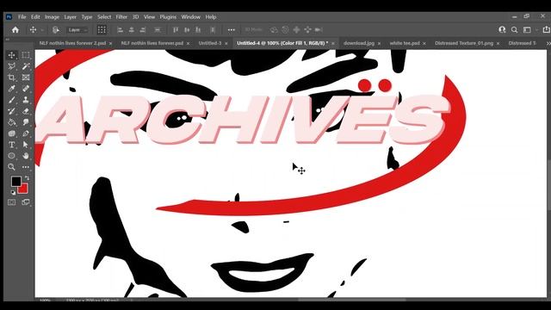
Task: Switch to white tee.psd tab
Action: pyautogui.click(x=405, y=43)
